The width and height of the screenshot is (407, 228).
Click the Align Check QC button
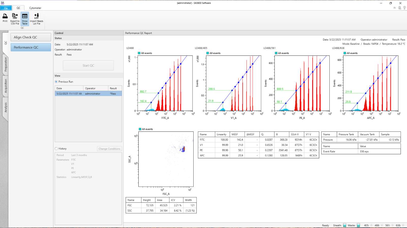(x=31, y=37)
